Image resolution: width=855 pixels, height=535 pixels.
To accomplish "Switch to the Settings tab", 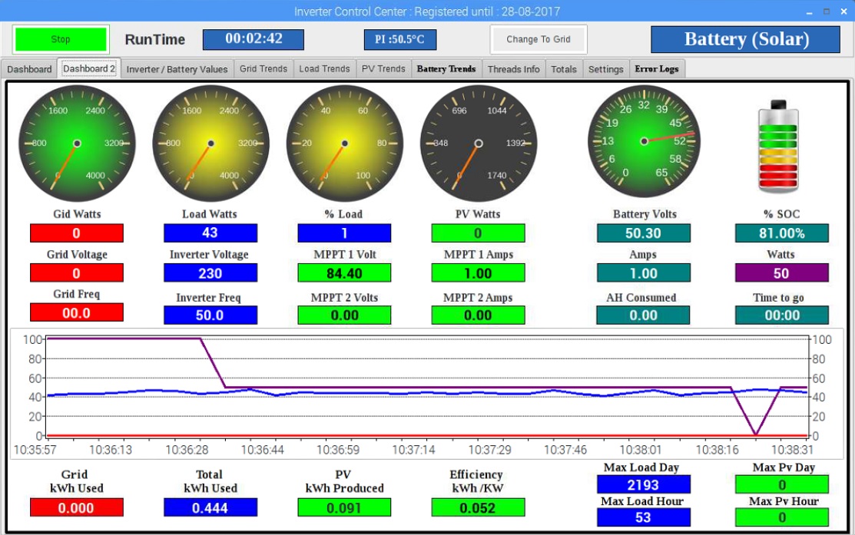I will 605,69.
